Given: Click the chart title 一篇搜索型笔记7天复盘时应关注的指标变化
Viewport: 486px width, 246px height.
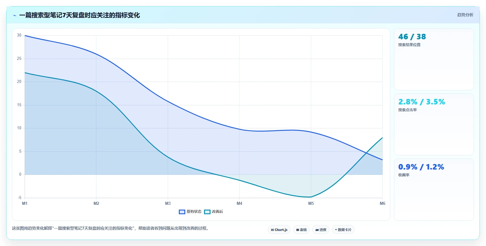Looking at the screenshot, I should 79,15.
